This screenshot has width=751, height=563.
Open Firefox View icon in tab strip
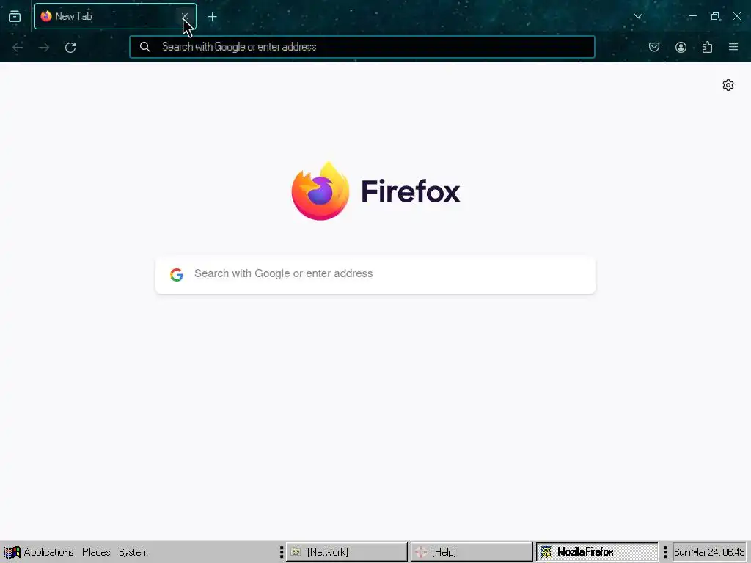(x=15, y=16)
